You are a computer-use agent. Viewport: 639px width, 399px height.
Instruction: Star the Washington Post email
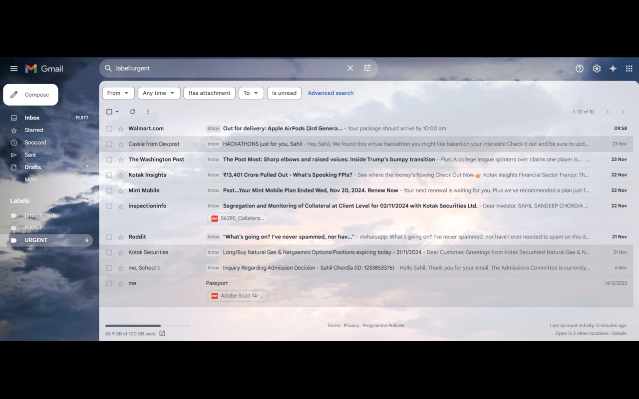(121, 160)
